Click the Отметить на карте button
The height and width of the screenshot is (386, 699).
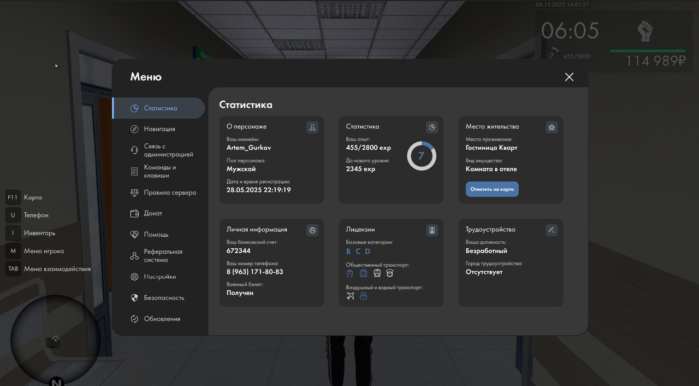(492, 189)
